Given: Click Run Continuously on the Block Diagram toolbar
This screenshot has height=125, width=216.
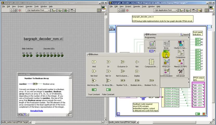Looking at the screenshot, I should tap(123, 10).
